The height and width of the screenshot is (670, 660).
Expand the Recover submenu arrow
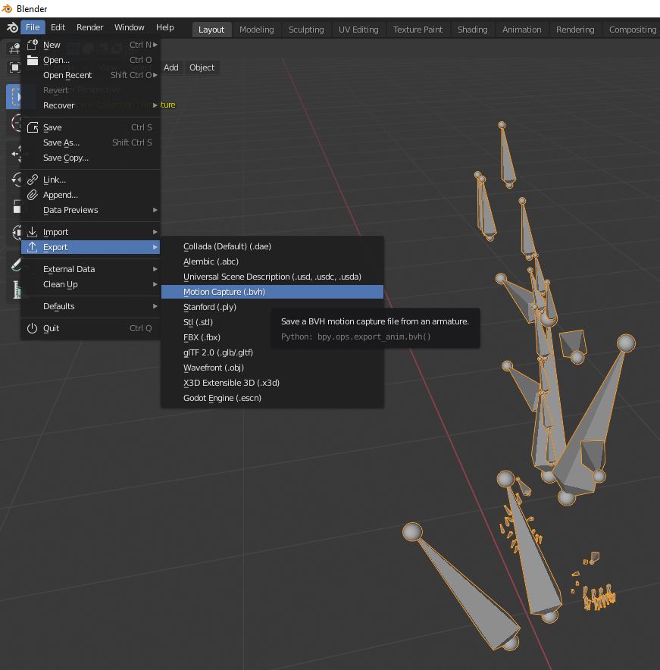pyautogui.click(x=155, y=105)
